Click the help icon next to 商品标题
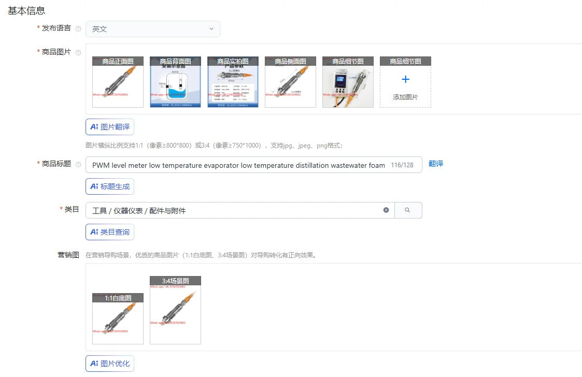The image size is (582, 377). click(x=78, y=164)
